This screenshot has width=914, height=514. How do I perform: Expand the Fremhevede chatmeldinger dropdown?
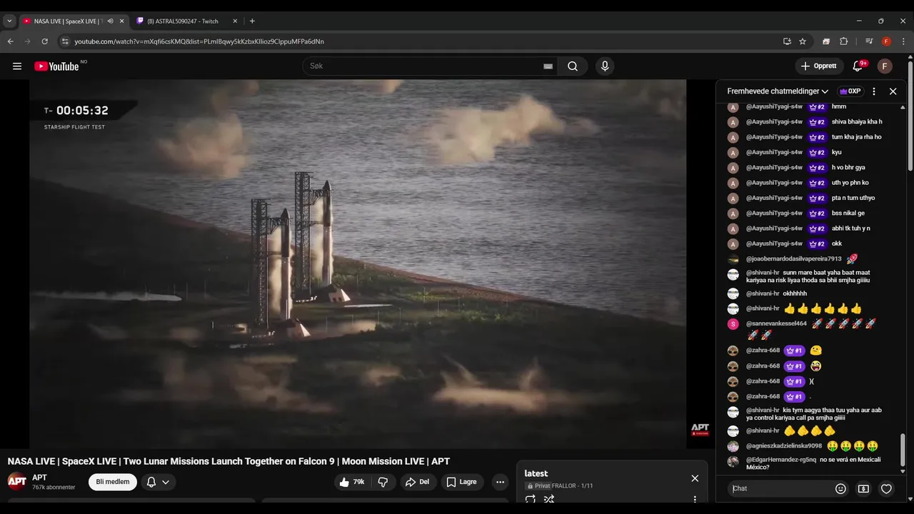click(x=778, y=91)
